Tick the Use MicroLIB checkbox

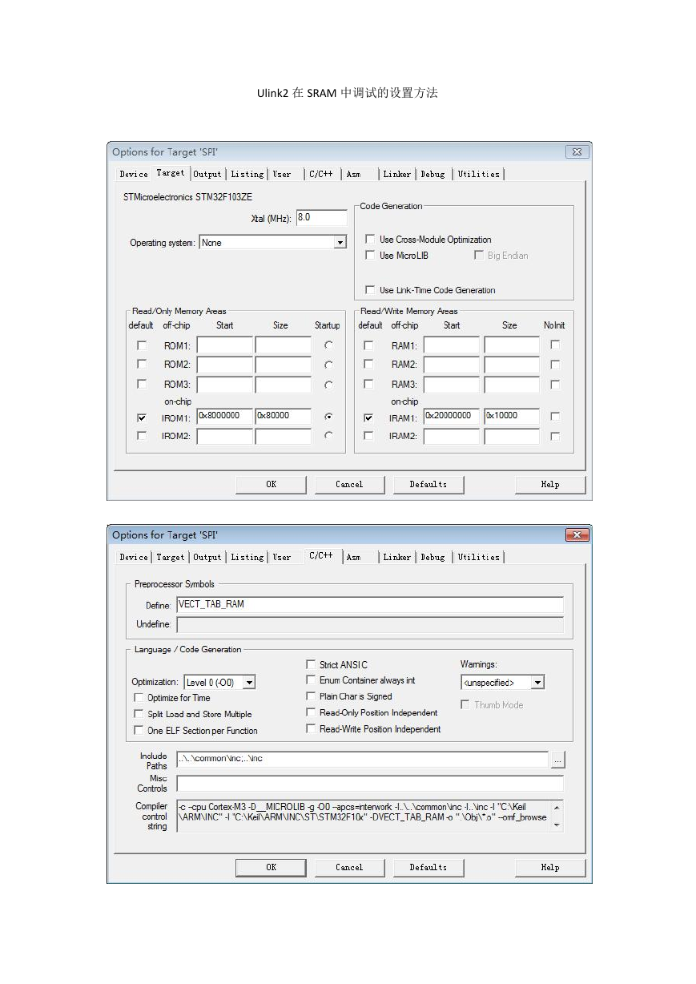coord(370,255)
